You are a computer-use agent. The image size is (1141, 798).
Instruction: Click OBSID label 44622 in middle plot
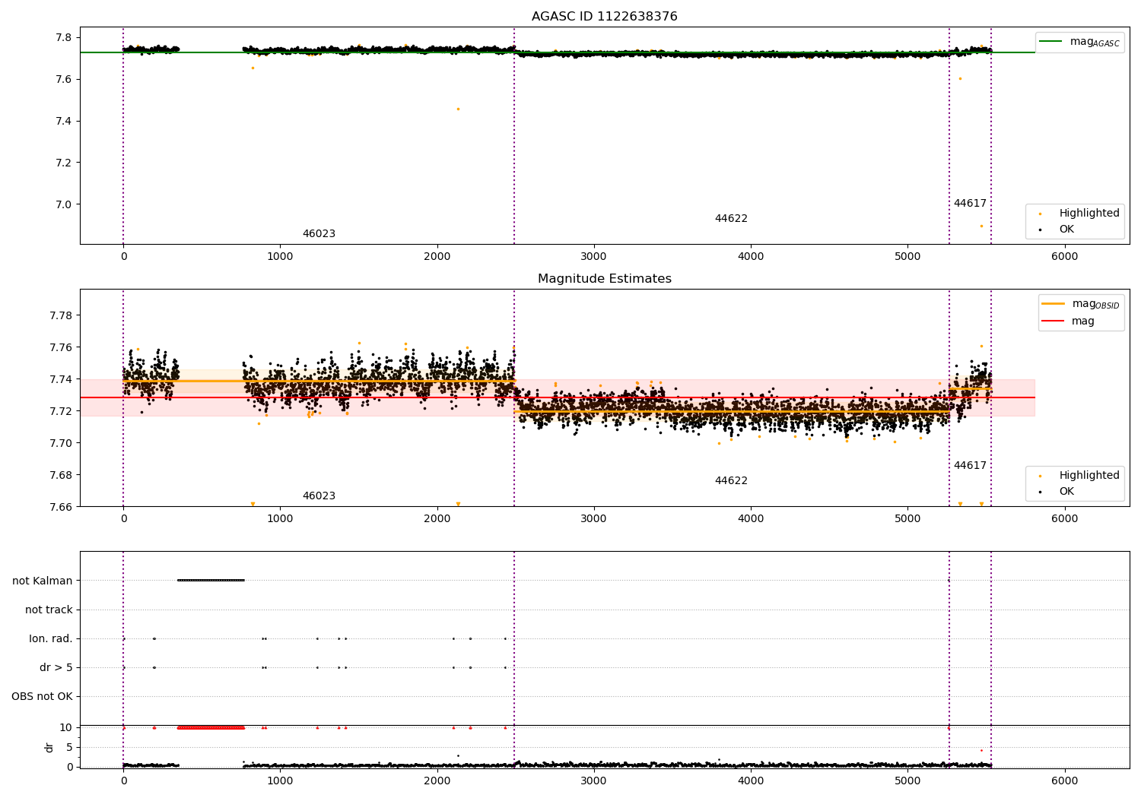(x=731, y=481)
